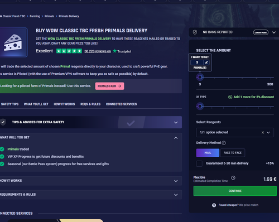
Task: Expand the Requirements & Rules section
Action: pyautogui.click(x=91, y=195)
